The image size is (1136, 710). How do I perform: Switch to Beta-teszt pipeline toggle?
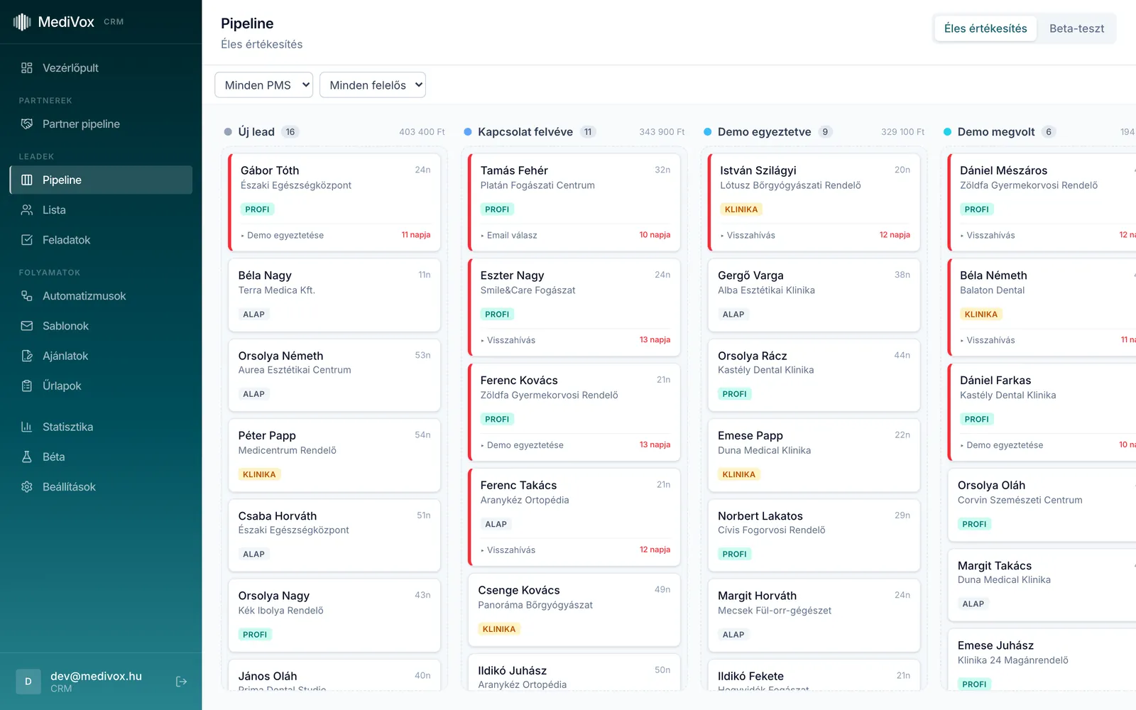1076,28
